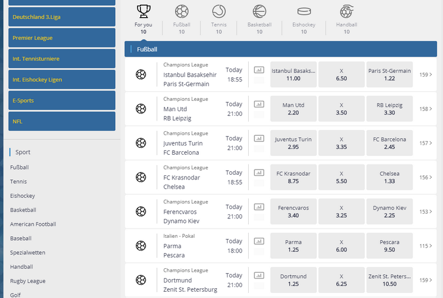Expand 158 more bets for Man Utd match
This screenshot has height=298, width=443.
425,109
